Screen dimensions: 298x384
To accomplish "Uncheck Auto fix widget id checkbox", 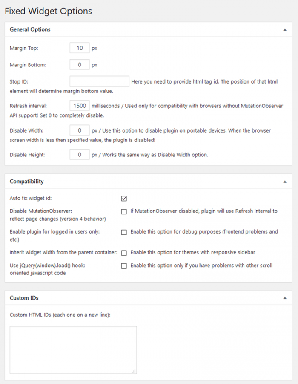I will pyautogui.click(x=124, y=198).
